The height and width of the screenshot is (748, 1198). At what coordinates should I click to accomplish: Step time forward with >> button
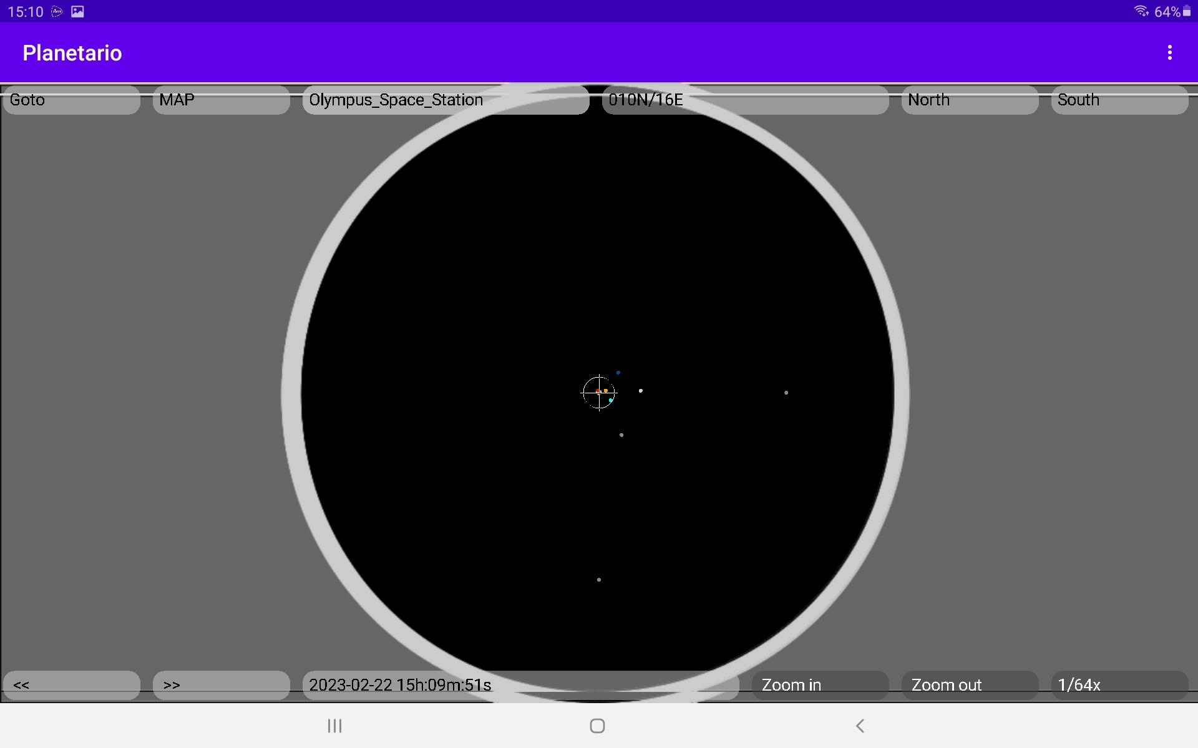pos(221,685)
